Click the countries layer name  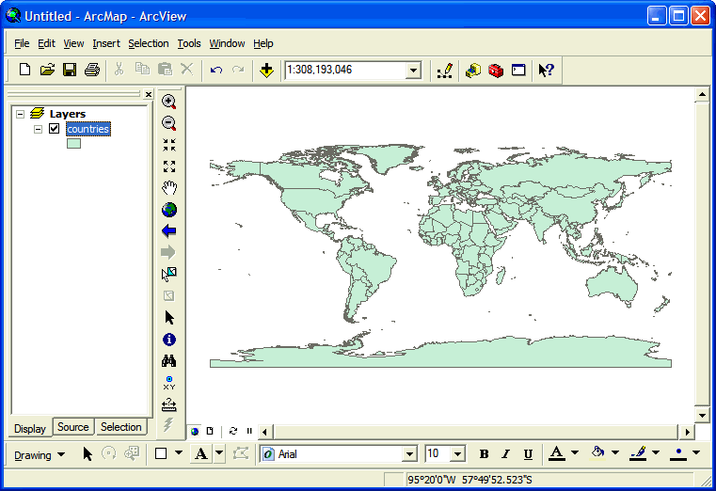tap(88, 129)
